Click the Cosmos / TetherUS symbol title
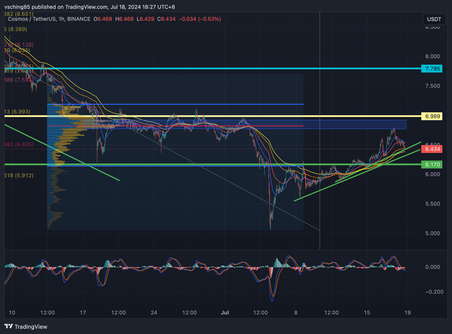 tap(49, 19)
